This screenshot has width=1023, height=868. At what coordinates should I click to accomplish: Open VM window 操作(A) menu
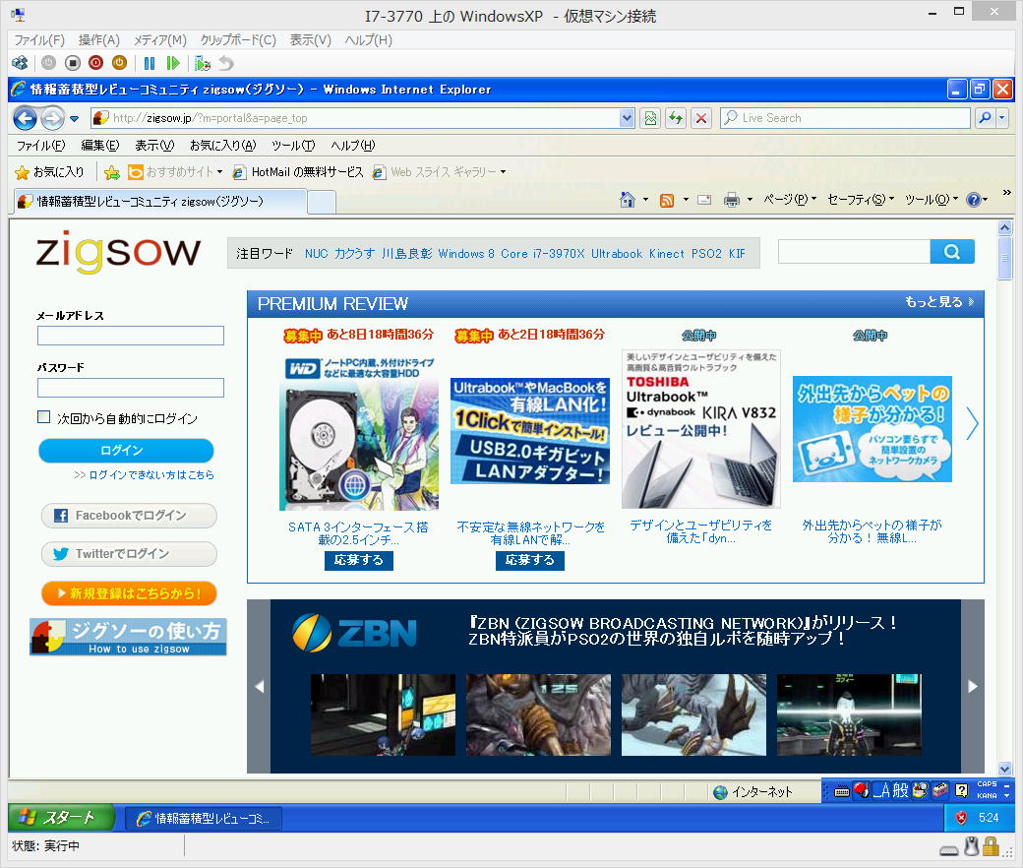(99, 40)
